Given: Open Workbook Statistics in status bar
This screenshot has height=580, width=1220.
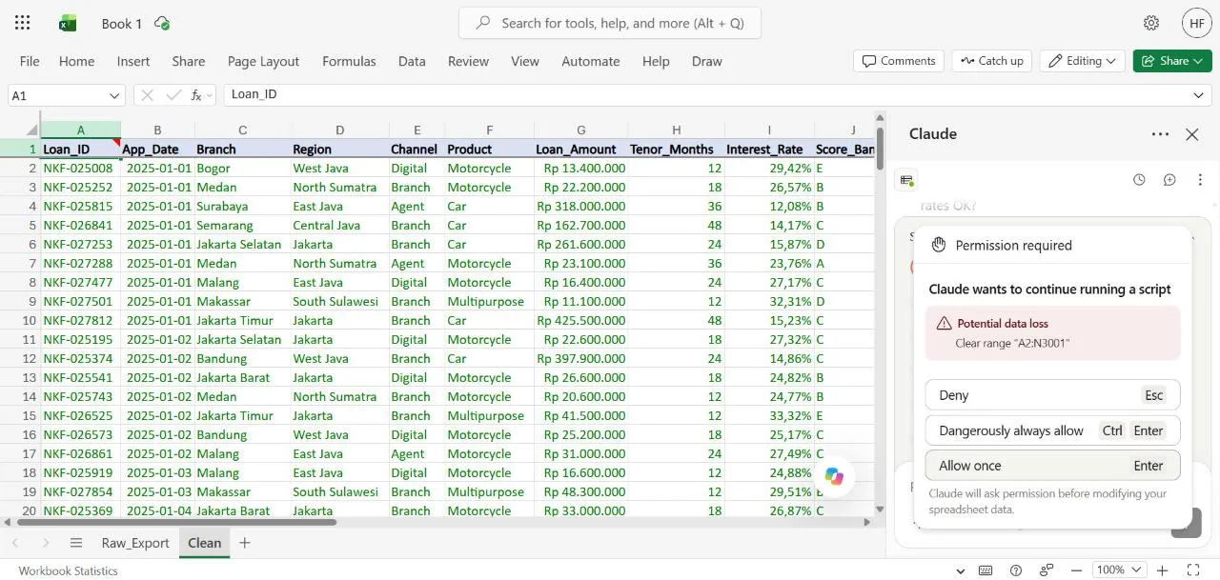Looking at the screenshot, I should point(69,570).
